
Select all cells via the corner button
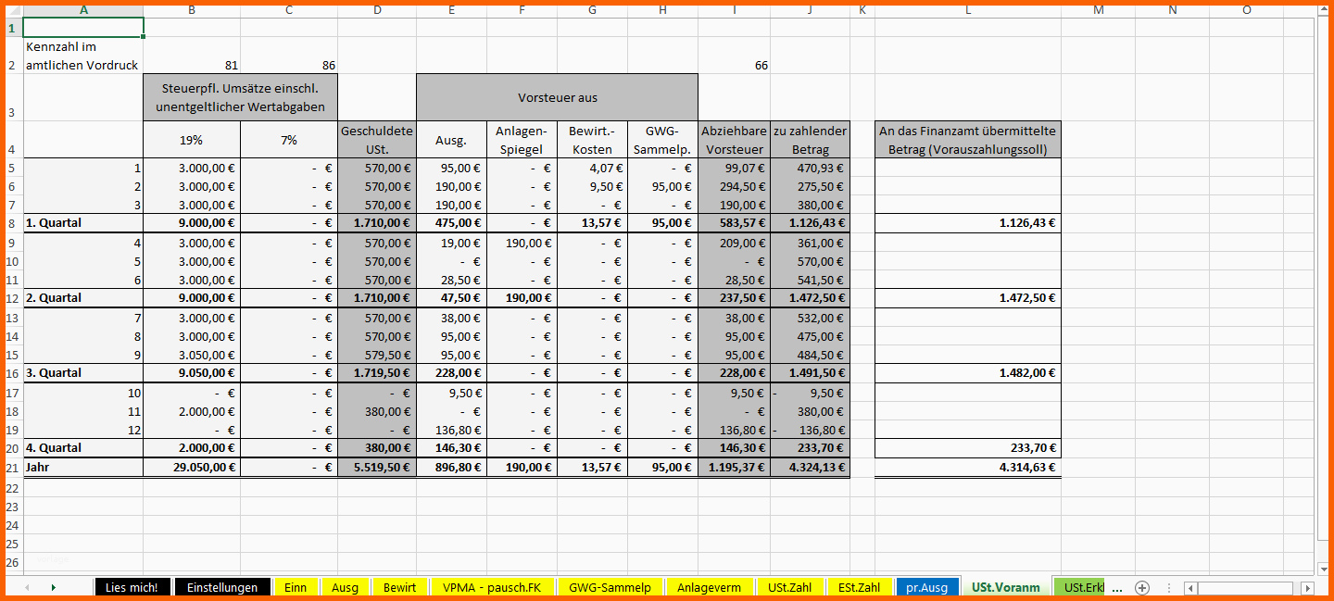point(13,10)
